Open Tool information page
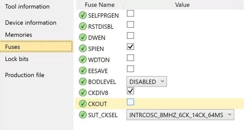The image size is (244, 130). (27, 6)
